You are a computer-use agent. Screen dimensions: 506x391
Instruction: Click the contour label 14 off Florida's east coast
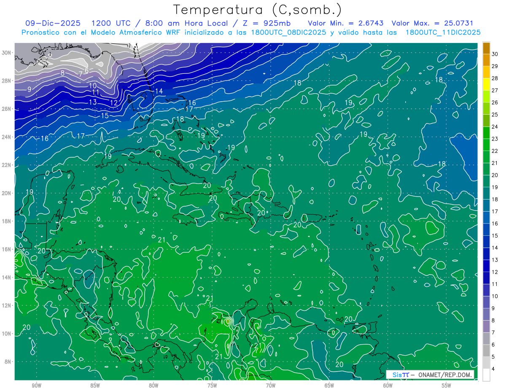point(159,91)
